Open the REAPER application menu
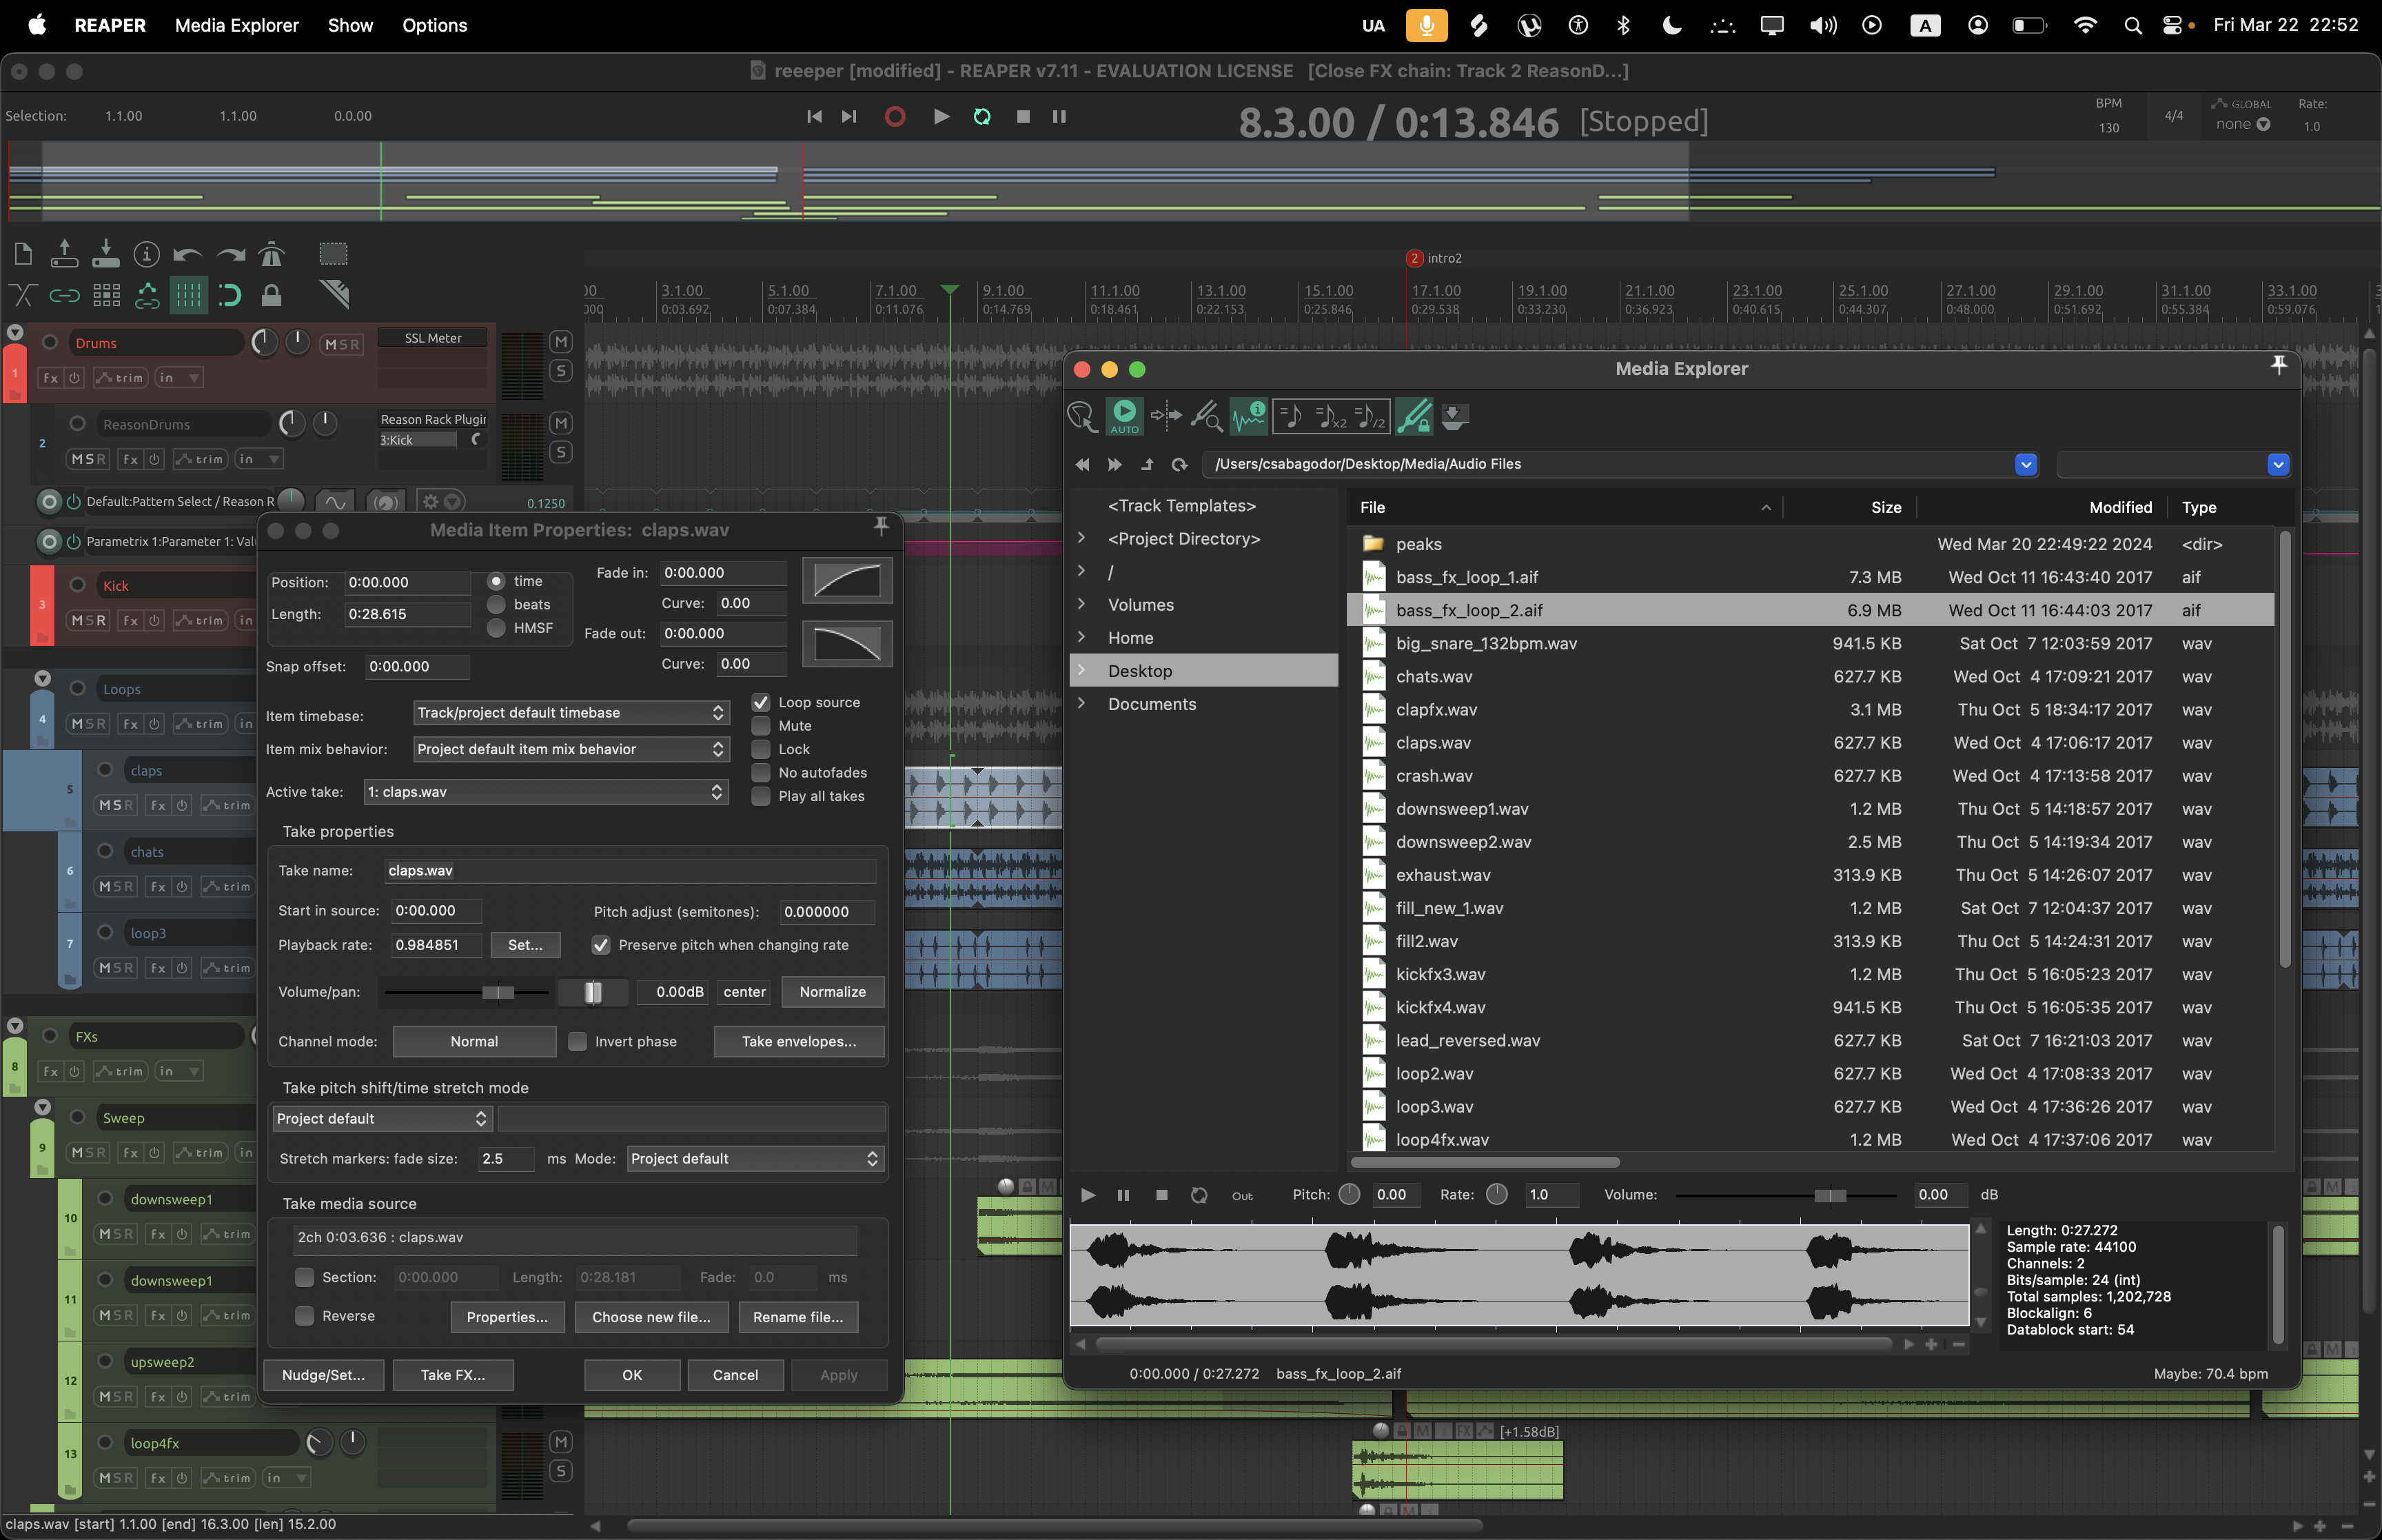 110,25
